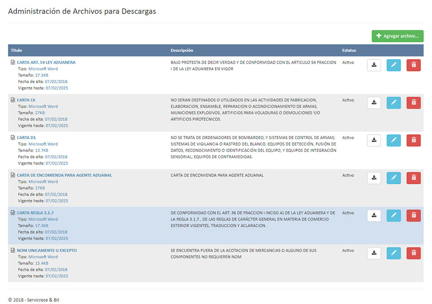Delete the CARTA D1 entry

[413, 140]
